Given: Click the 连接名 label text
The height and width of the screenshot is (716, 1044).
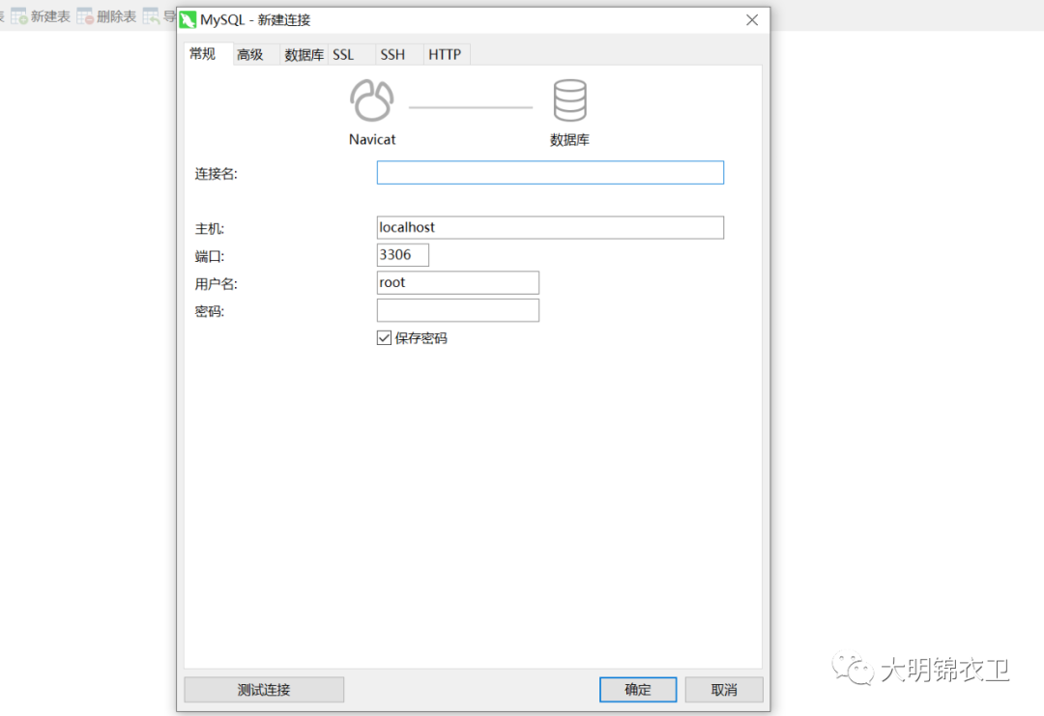Looking at the screenshot, I should tap(216, 174).
